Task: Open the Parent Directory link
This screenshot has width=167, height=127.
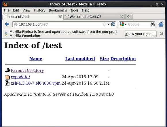Action: click(27, 71)
